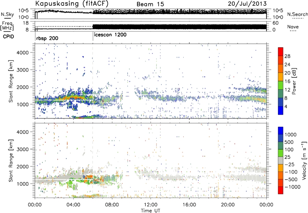Click the '500' velocity colorbar tick value

pyautogui.click(x=290, y=142)
